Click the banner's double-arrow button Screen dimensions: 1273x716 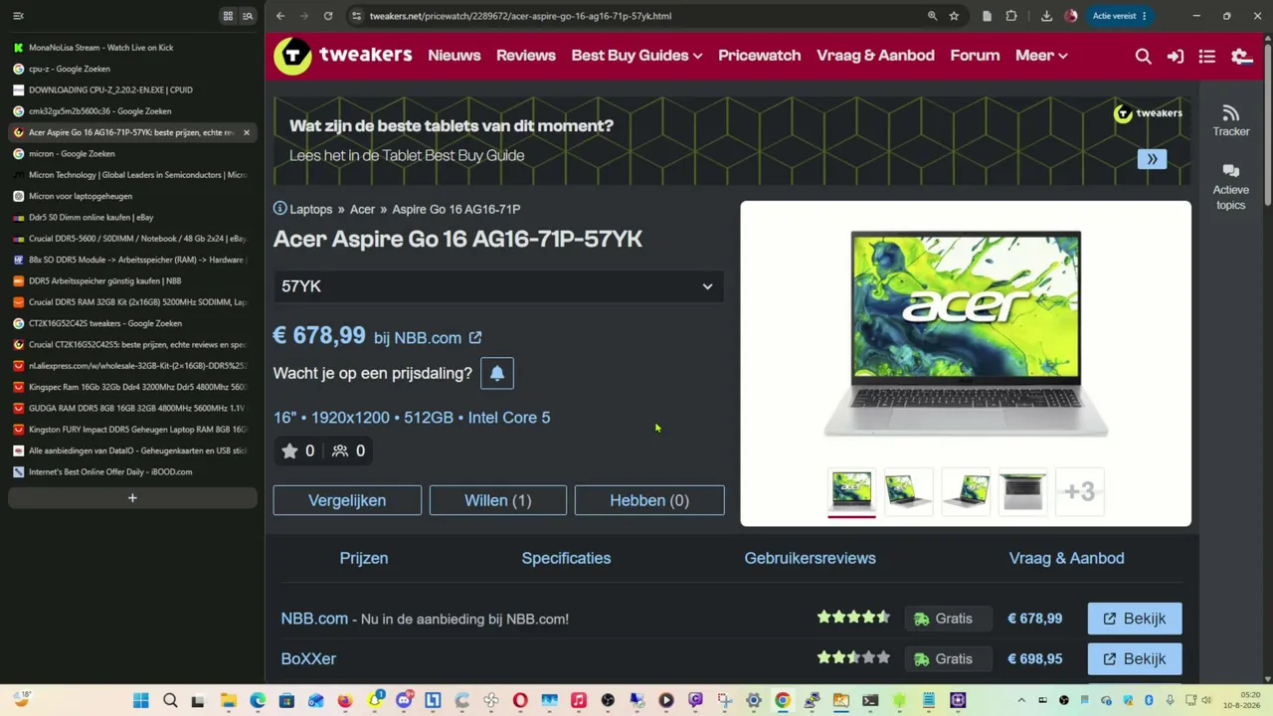[x=1152, y=159]
